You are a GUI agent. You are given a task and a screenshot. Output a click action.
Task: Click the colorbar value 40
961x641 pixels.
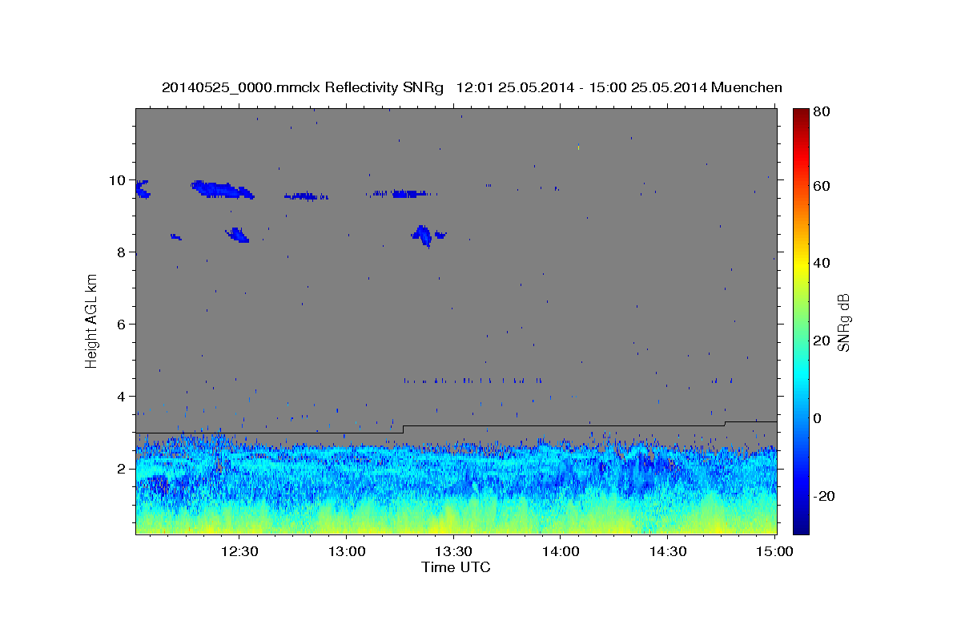coord(823,264)
